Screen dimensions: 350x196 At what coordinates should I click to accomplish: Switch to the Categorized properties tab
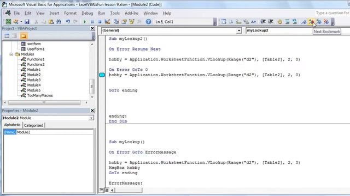[x=33, y=125]
